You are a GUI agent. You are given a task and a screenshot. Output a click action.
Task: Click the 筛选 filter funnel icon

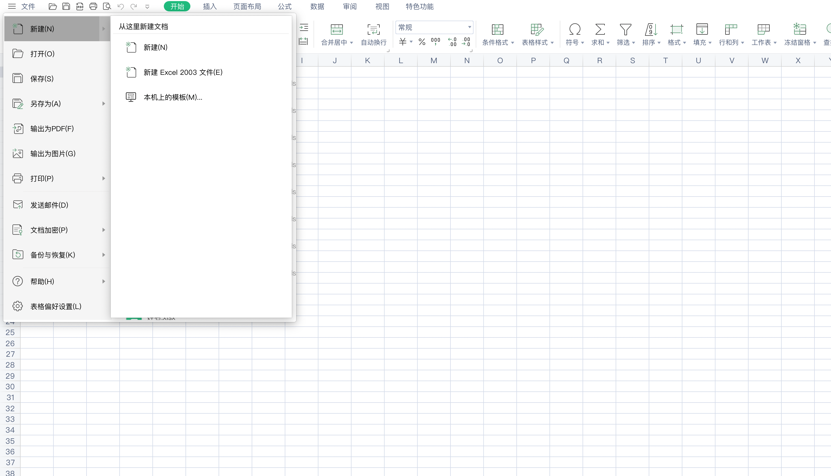coord(625,30)
